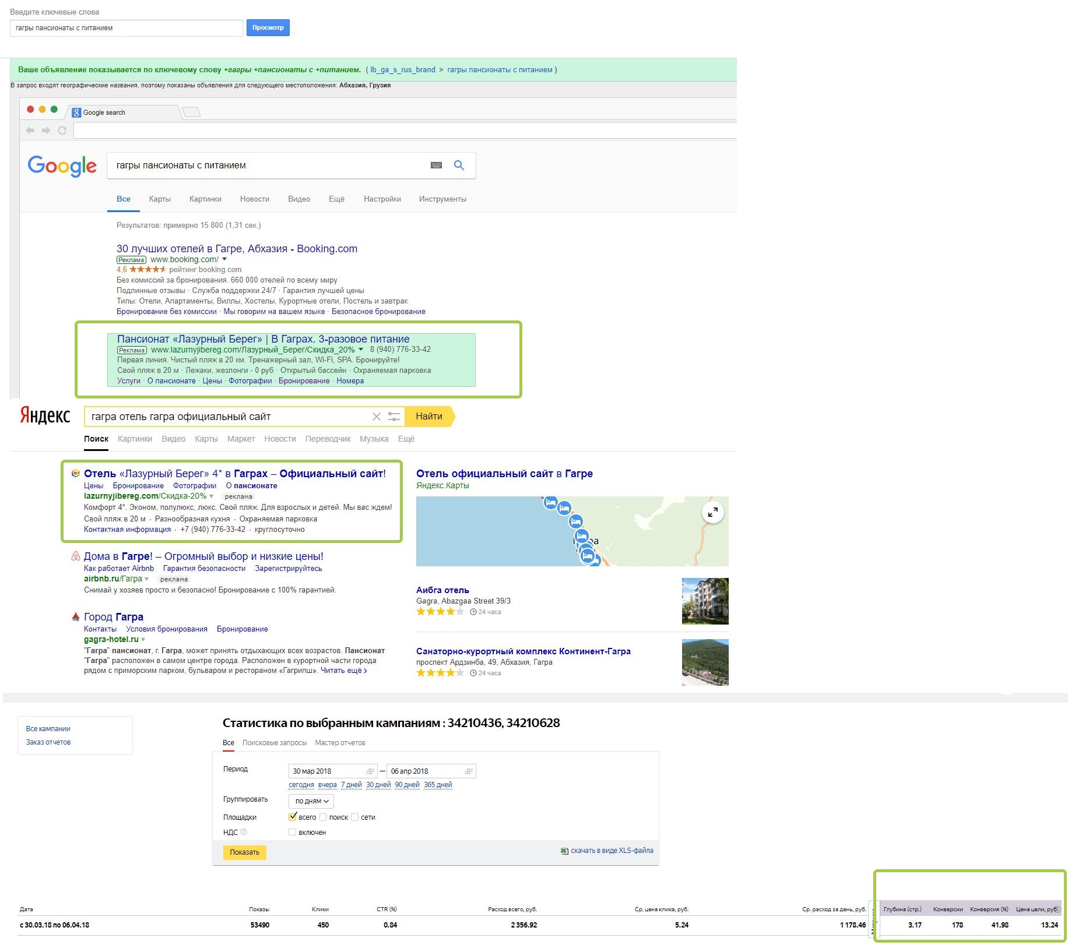
Task: Switch to Google Новости tab
Action: [x=255, y=199]
